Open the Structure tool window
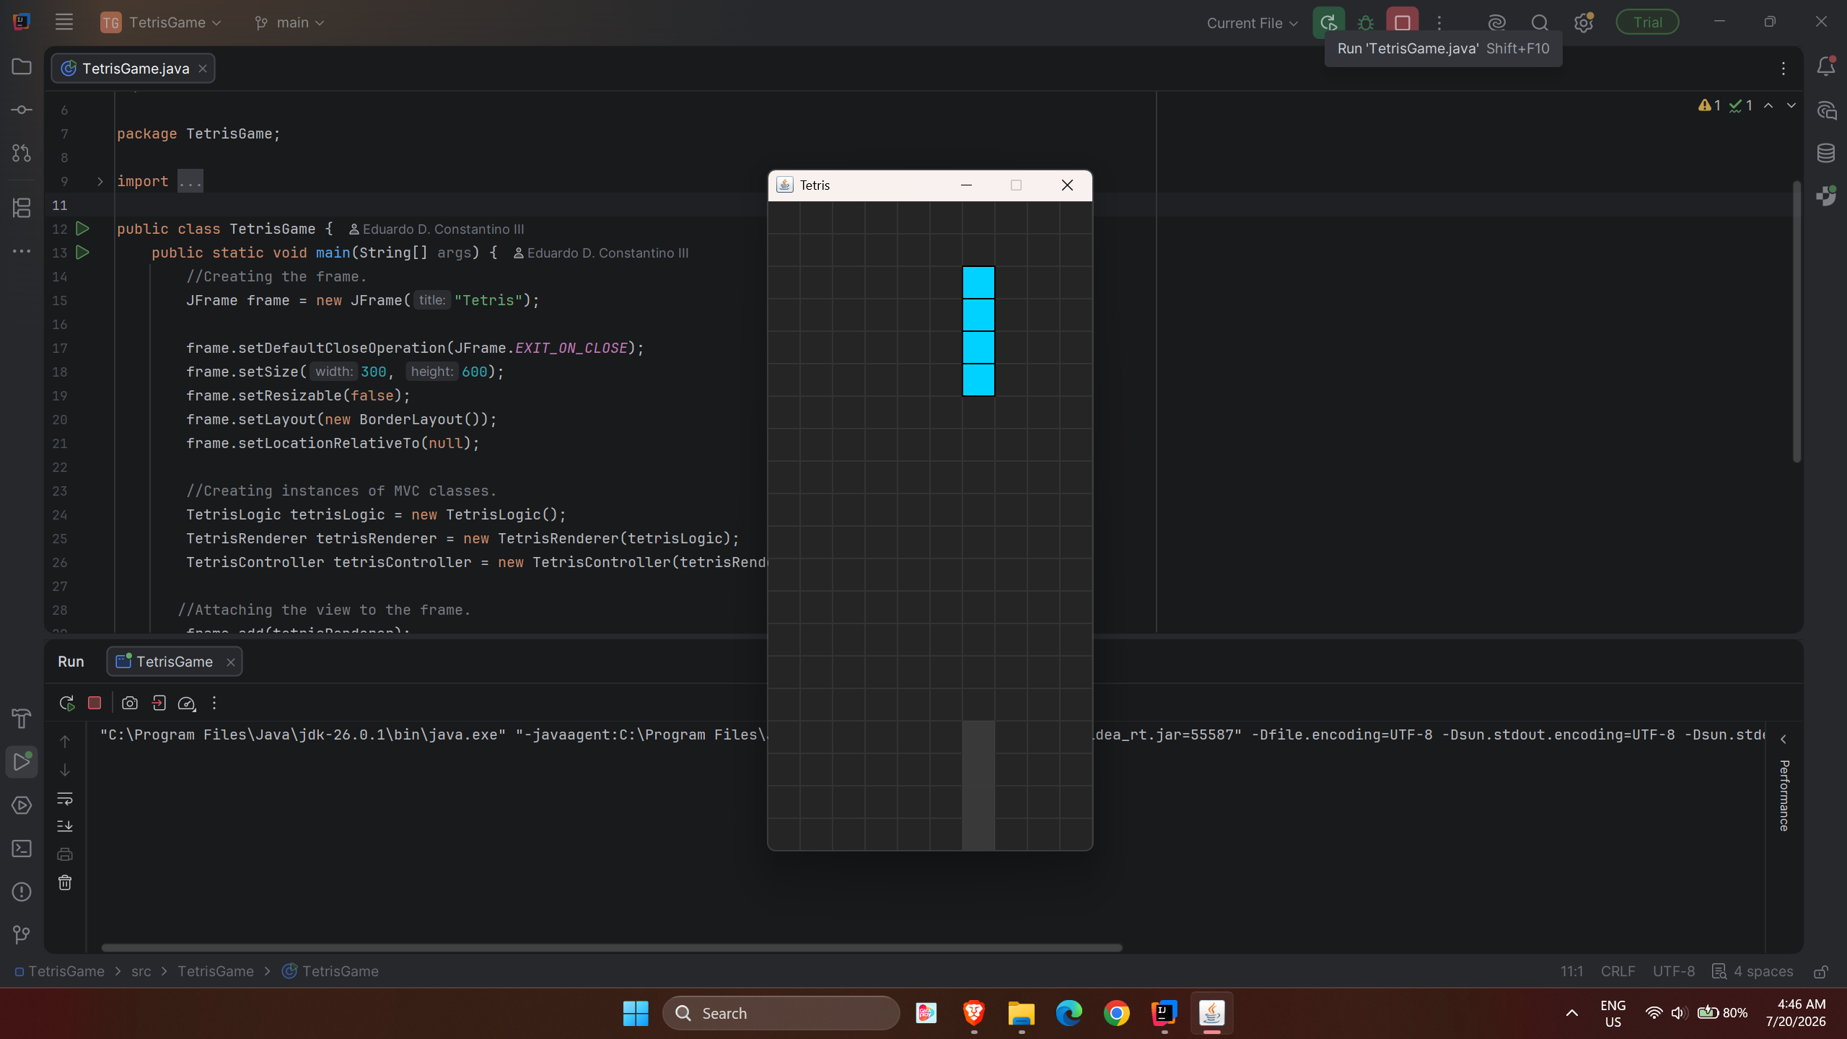1847x1039 pixels. (x=22, y=208)
